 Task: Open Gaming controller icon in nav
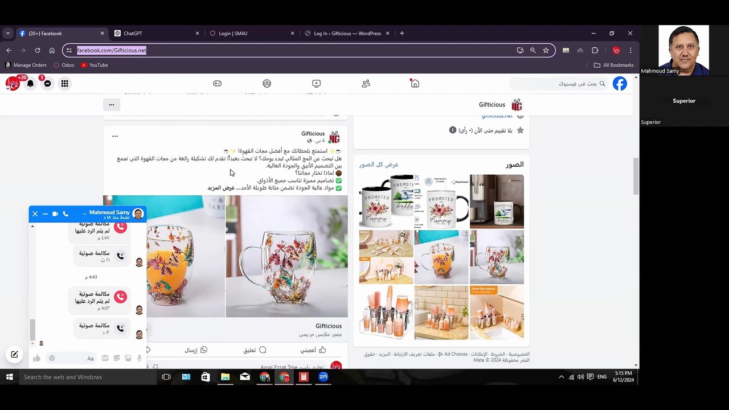[x=217, y=83]
